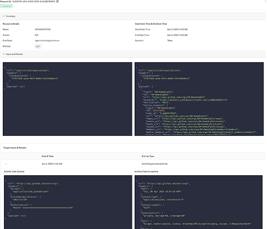Screen dimensions: 267x229
Task: Click the api.github.com/user/orgs url in Task Started panel
Action: pos(37,184)
